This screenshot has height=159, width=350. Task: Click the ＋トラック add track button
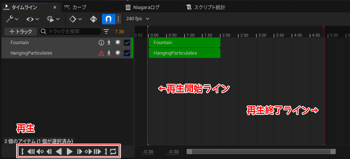20,32
